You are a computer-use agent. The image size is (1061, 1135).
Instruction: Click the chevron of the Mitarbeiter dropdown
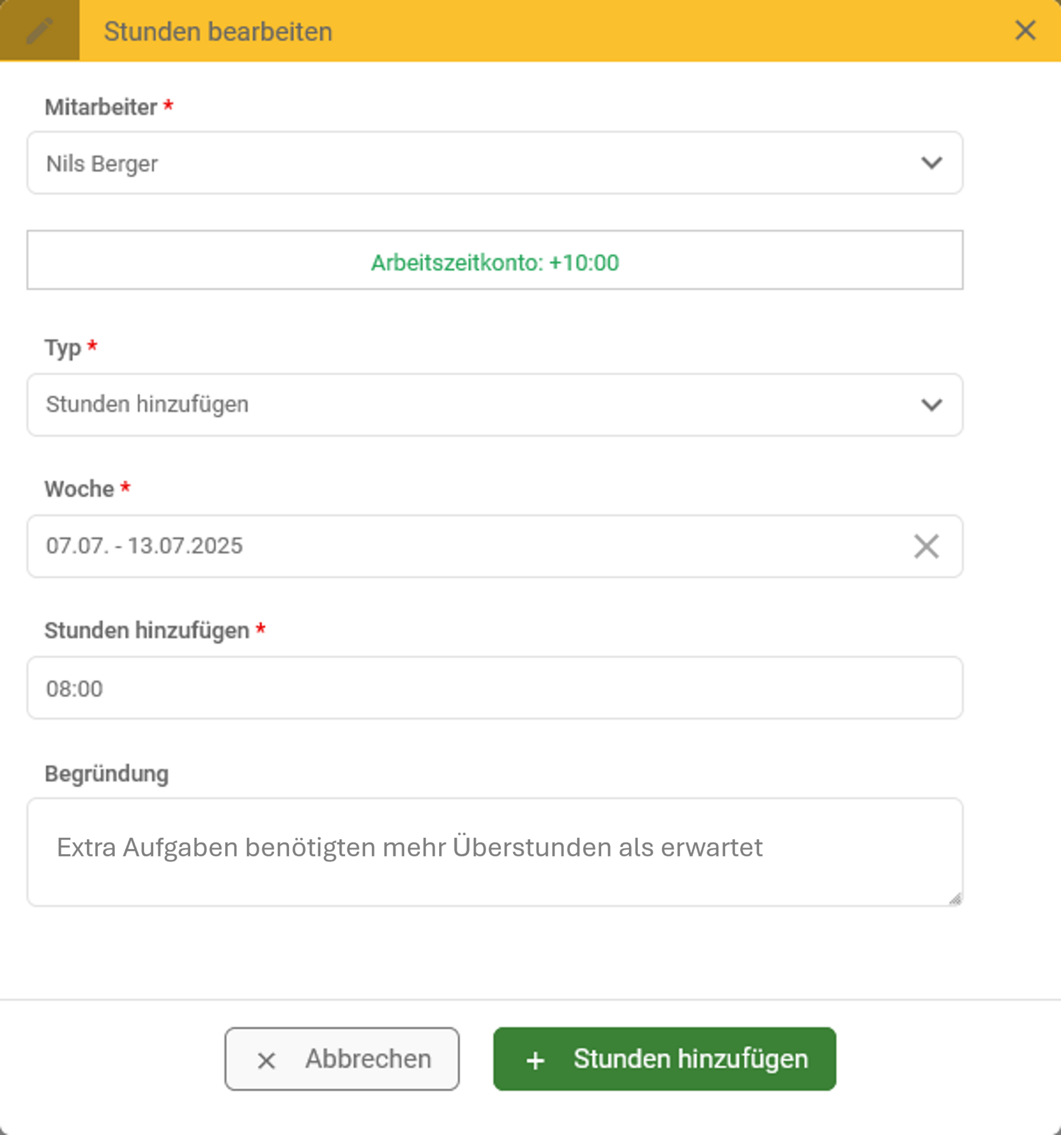tap(932, 163)
